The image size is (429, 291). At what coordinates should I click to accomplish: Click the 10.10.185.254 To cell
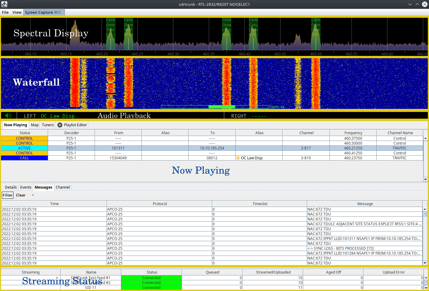click(x=212, y=148)
